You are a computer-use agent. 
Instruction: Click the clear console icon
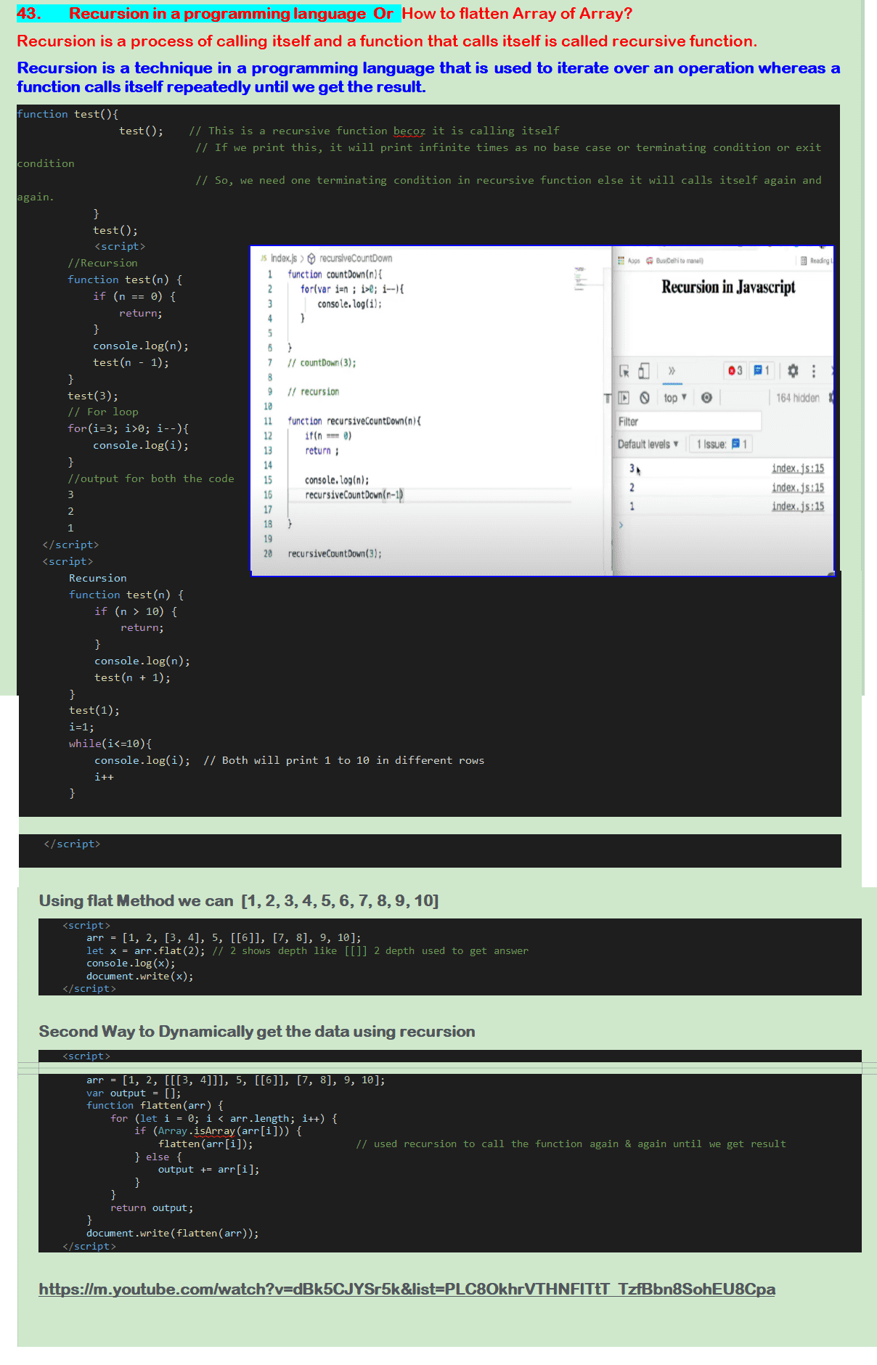click(x=644, y=398)
